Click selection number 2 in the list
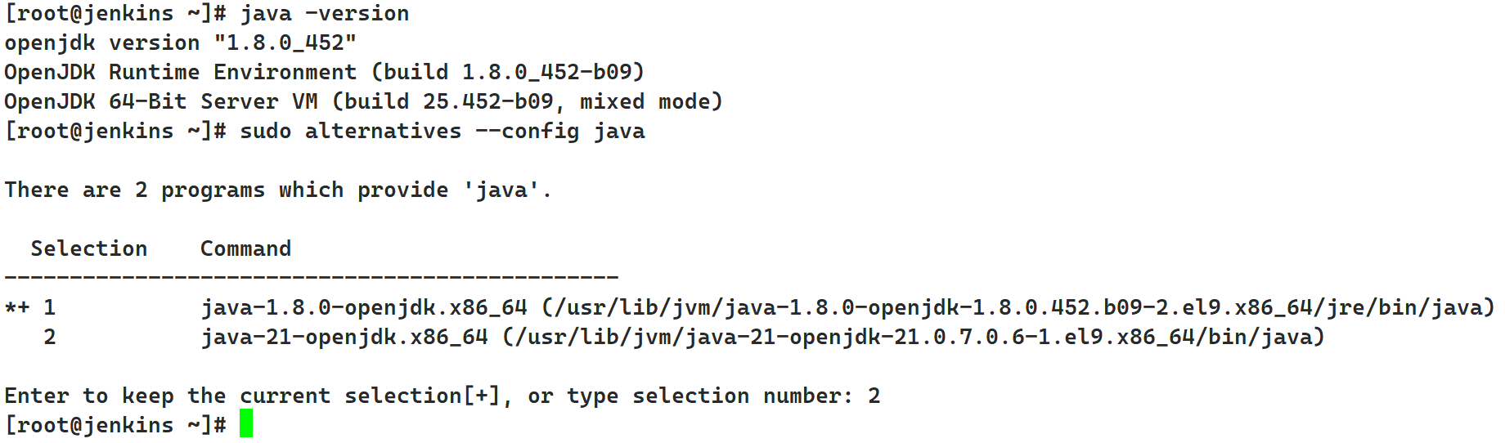 [x=50, y=338]
